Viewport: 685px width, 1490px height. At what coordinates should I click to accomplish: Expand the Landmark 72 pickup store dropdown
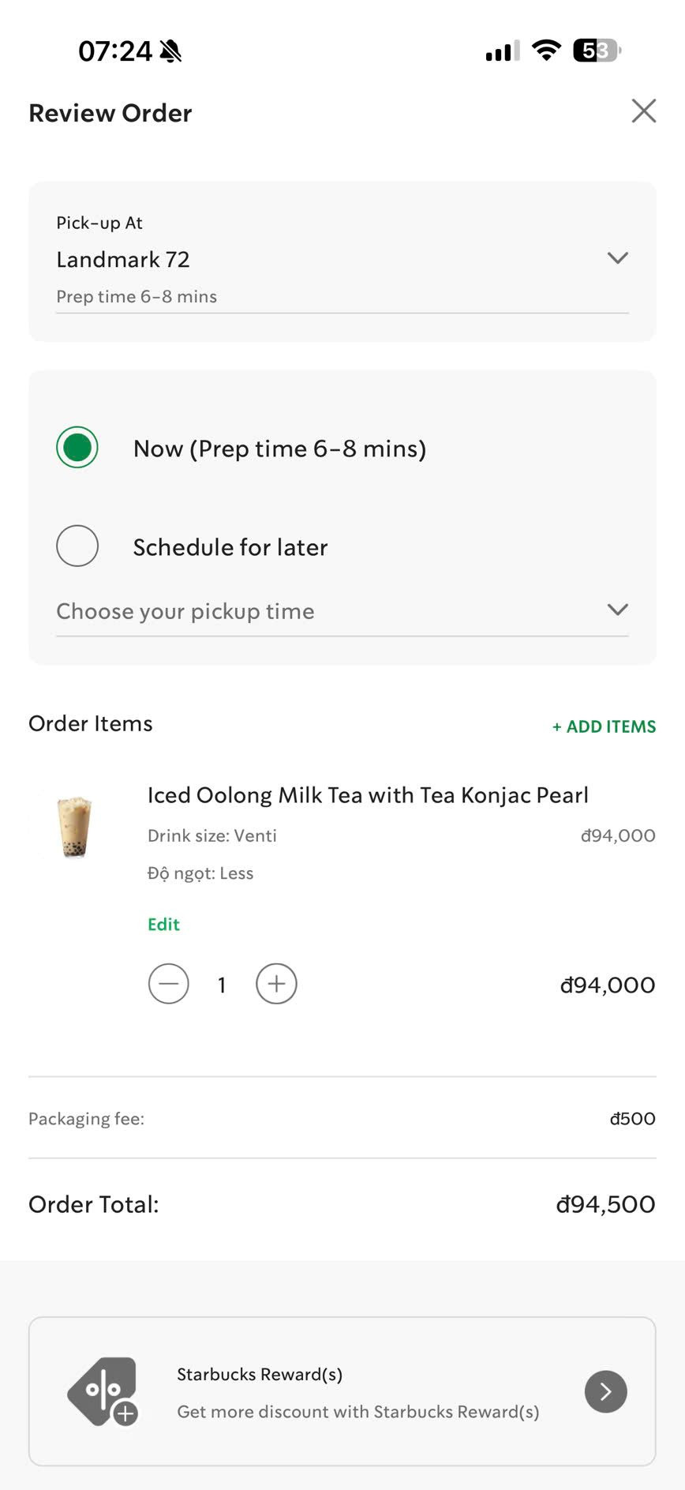(x=617, y=258)
